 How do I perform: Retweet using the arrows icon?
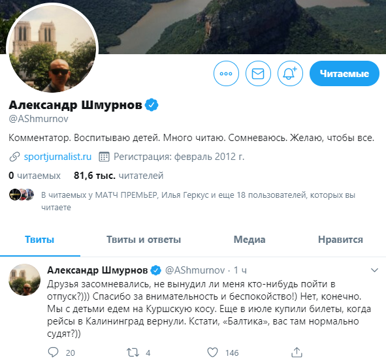[133, 353]
